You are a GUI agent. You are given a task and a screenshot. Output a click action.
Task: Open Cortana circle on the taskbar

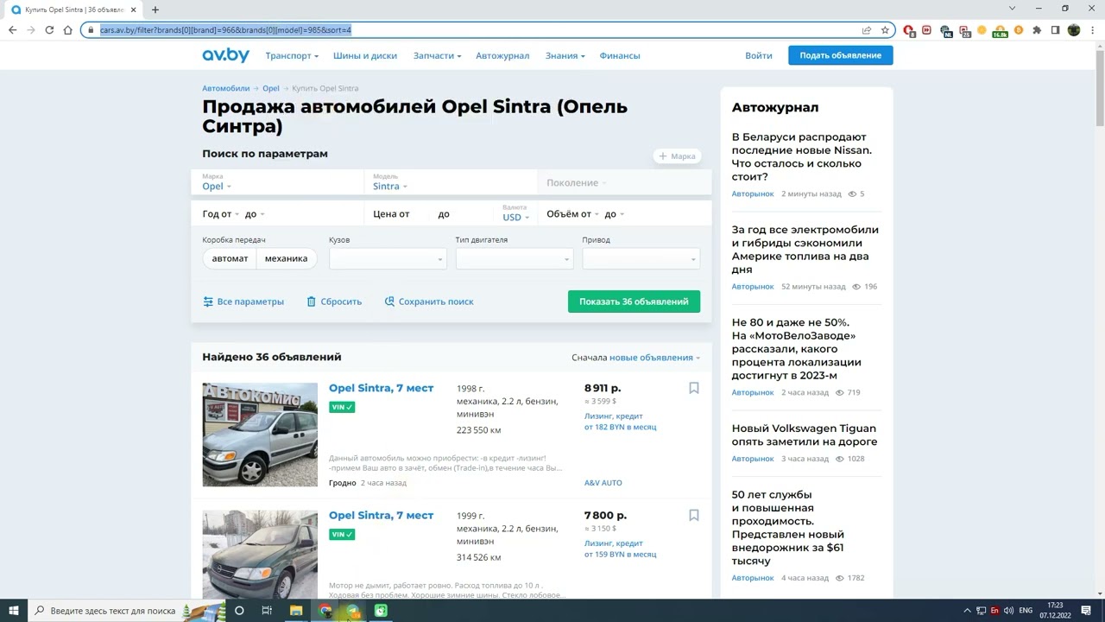239,611
